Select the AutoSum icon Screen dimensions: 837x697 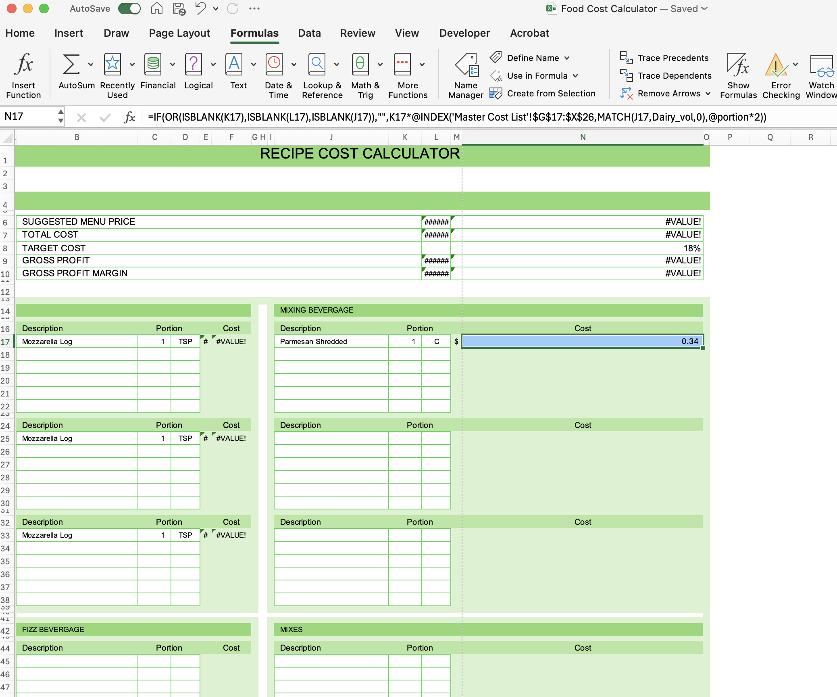coord(72,65)
